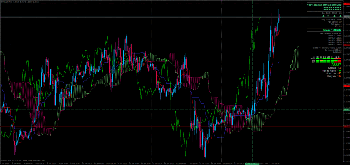
Task: Click the highlighted date label on time axis
Action: click(x=252, y=163)
